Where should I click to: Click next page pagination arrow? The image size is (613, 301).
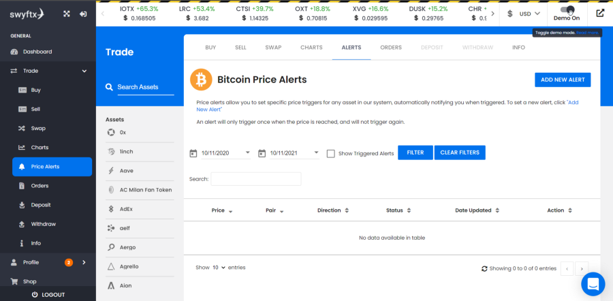[x=582, y=268]
